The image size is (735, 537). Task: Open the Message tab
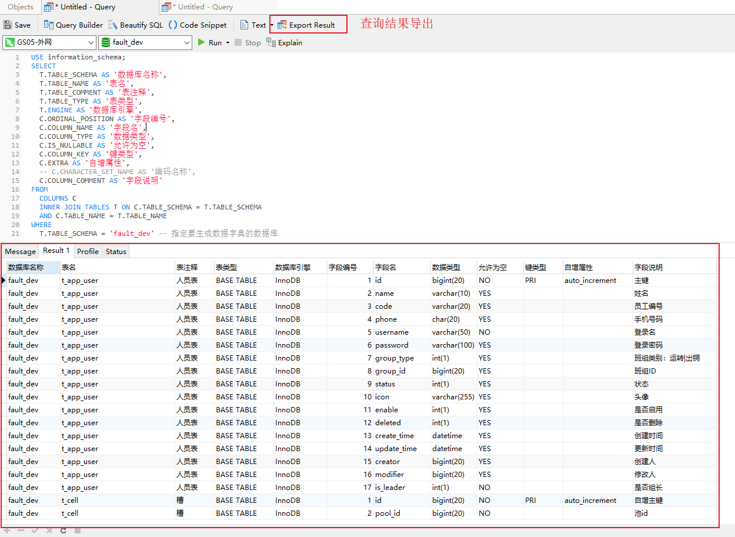(20, 251)
